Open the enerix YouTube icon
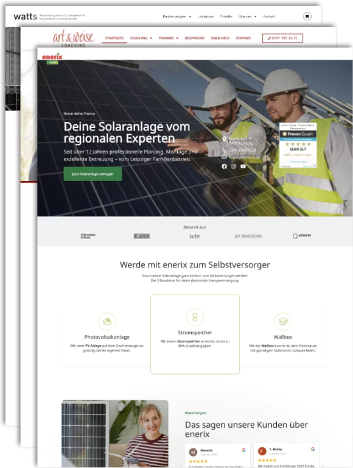The width and height of the screenshot is (353, 468). tap(243, 166)
